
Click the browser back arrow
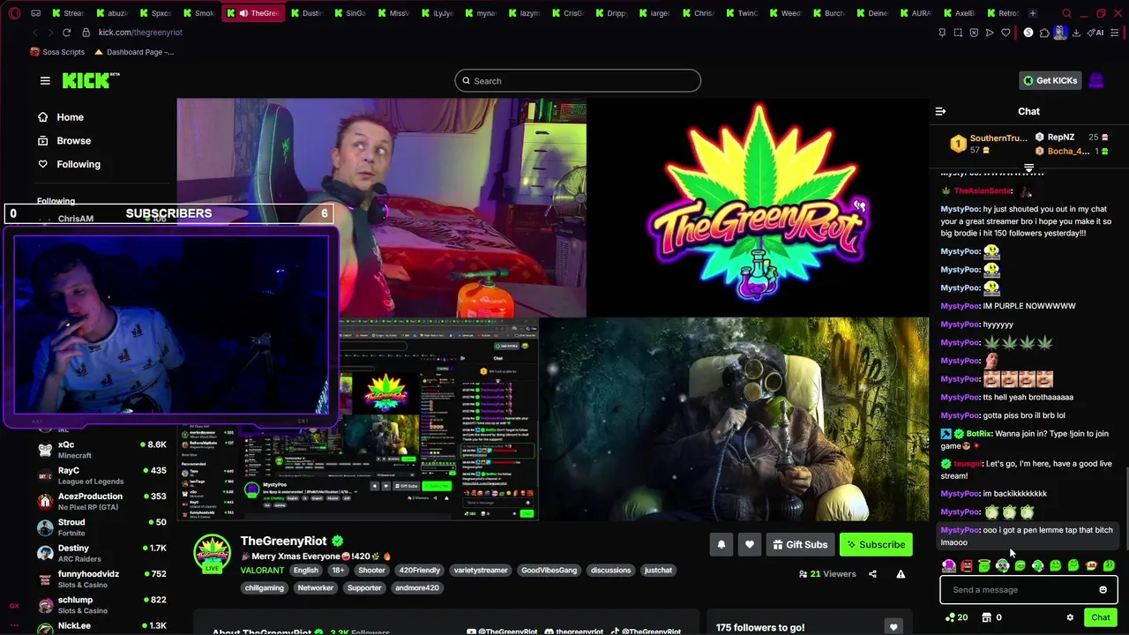(34, 33)
